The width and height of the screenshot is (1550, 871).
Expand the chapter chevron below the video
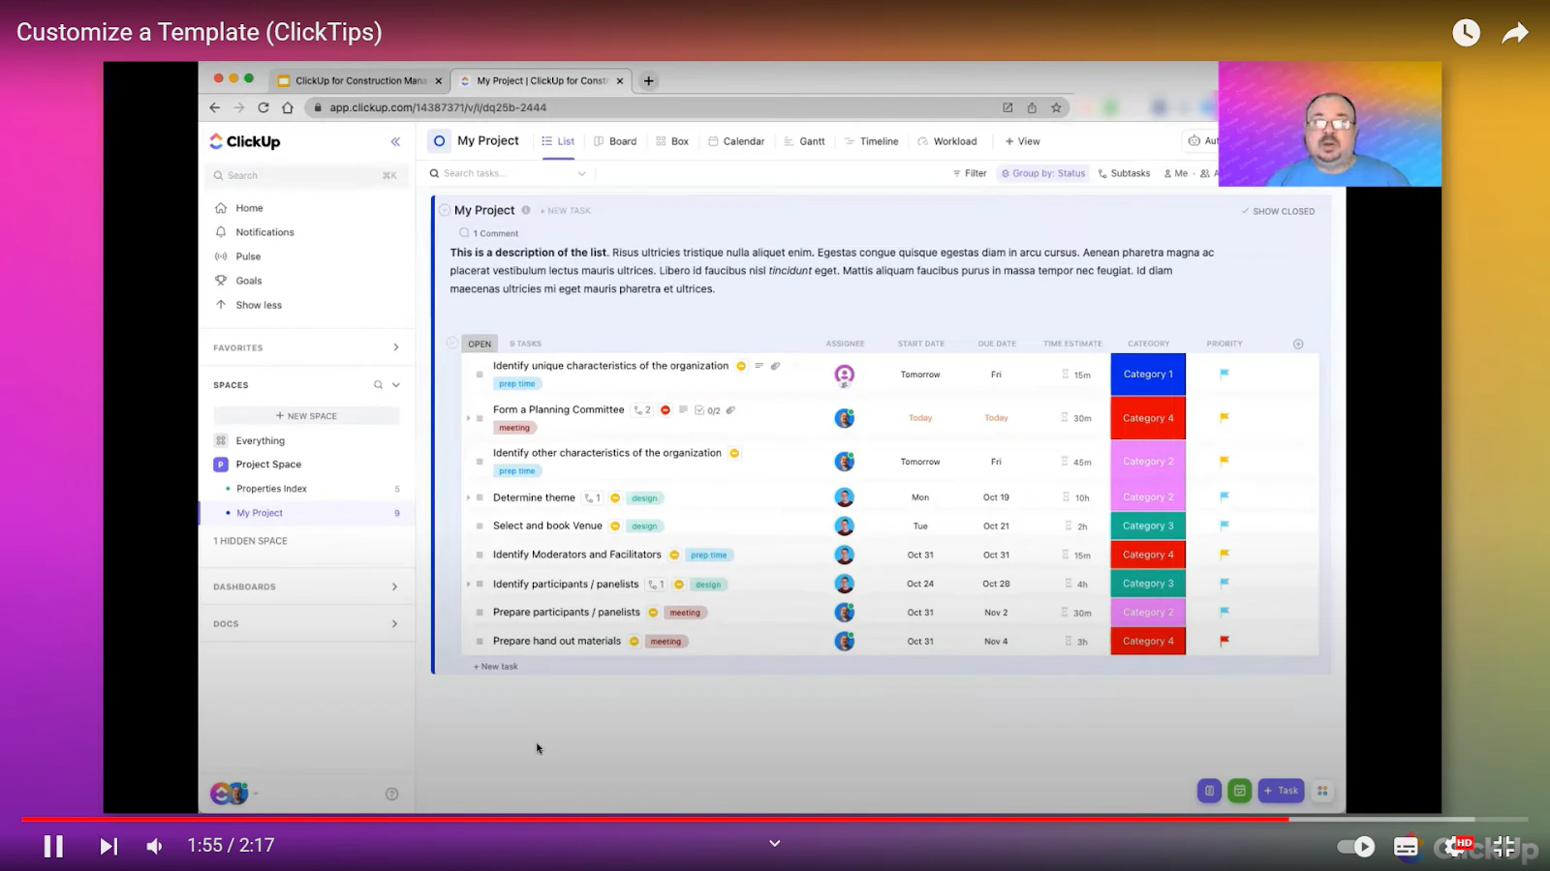(774, 843)
